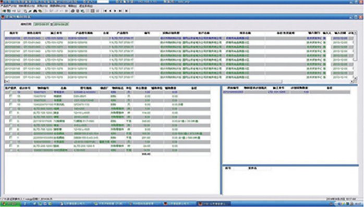Go to previous record with toolbar arrow

[110, 11]
